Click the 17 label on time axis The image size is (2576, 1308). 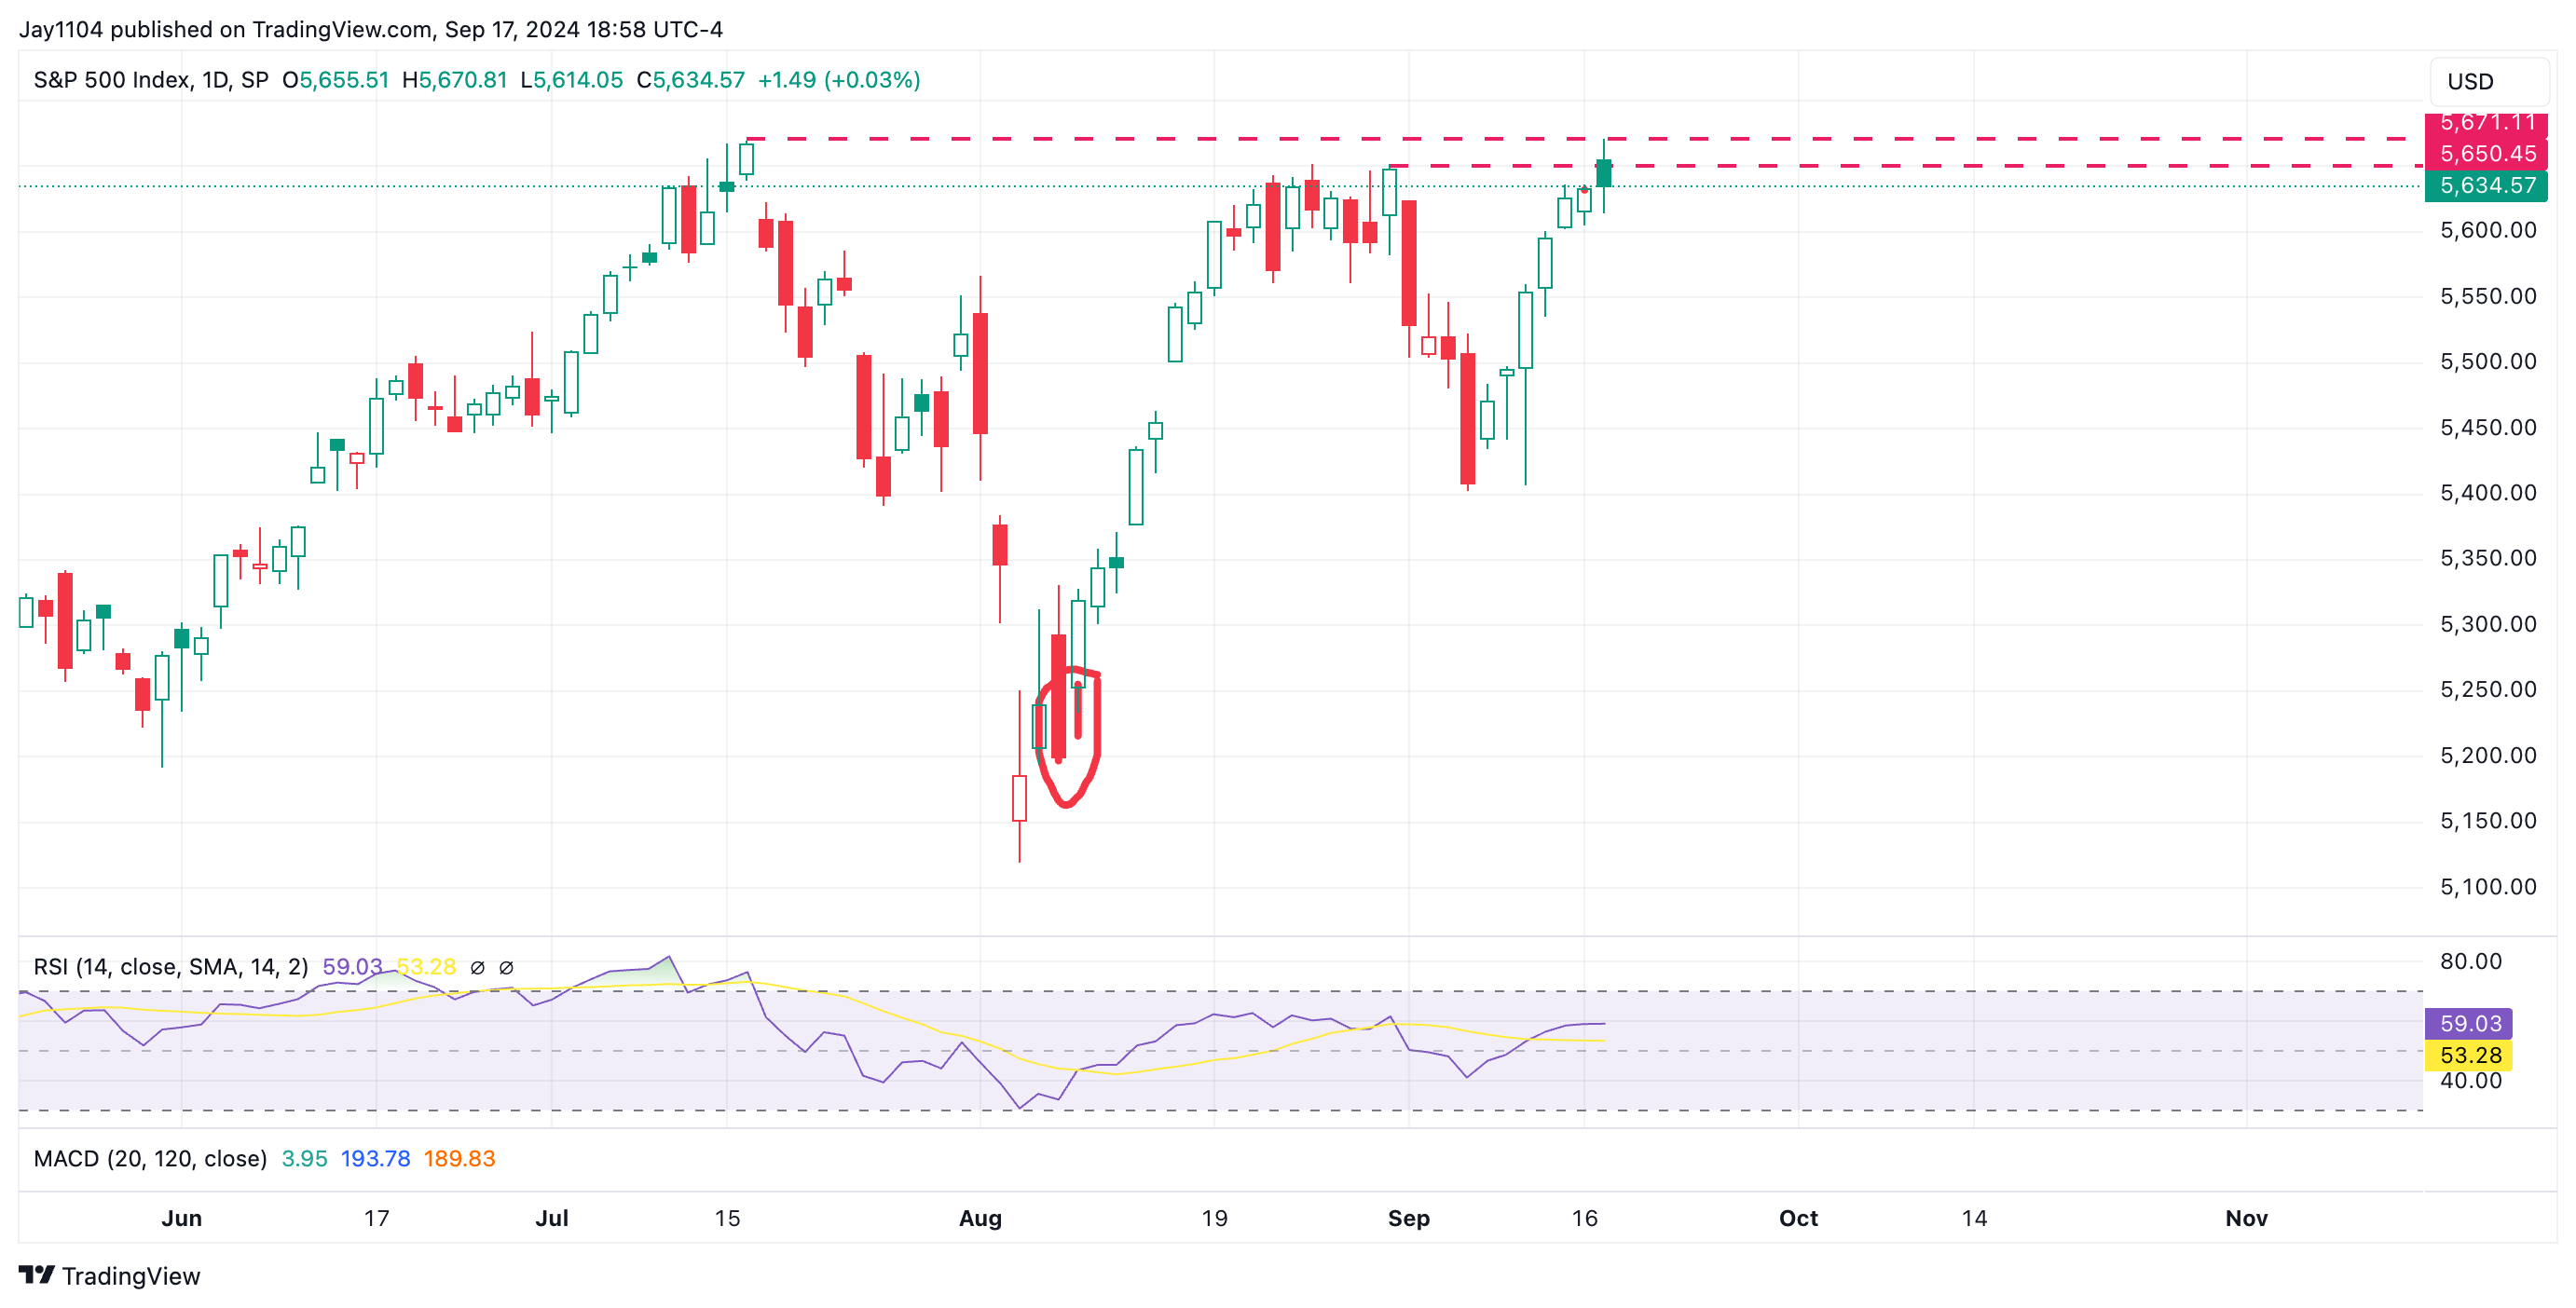376,1219
